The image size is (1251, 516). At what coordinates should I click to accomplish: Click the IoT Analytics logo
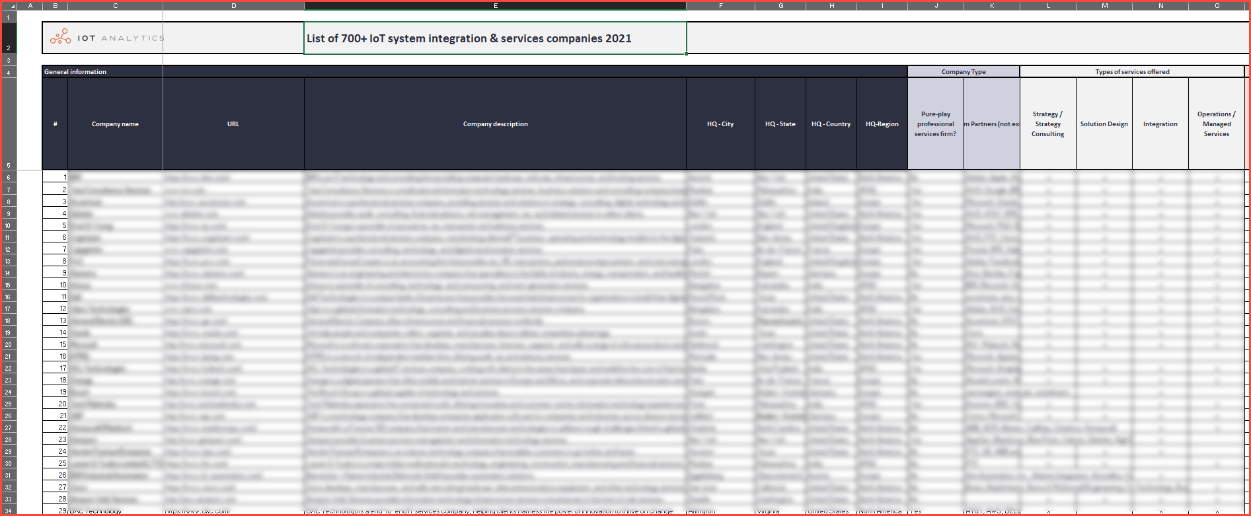(x=107, y=38)
